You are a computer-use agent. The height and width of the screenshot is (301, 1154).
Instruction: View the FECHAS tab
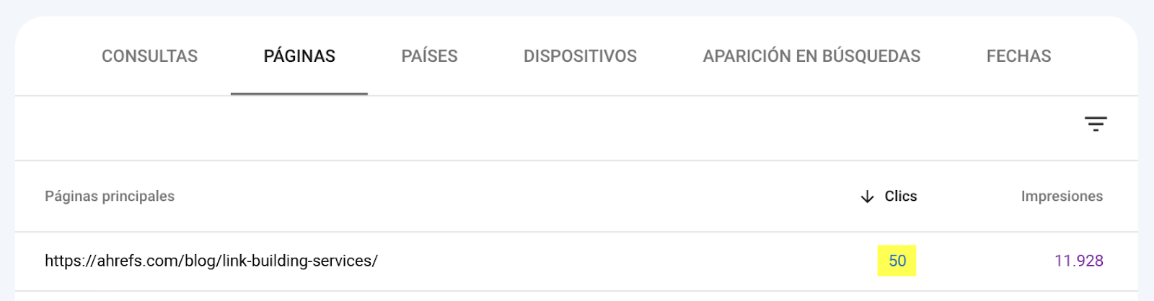tap(1018, 56)
